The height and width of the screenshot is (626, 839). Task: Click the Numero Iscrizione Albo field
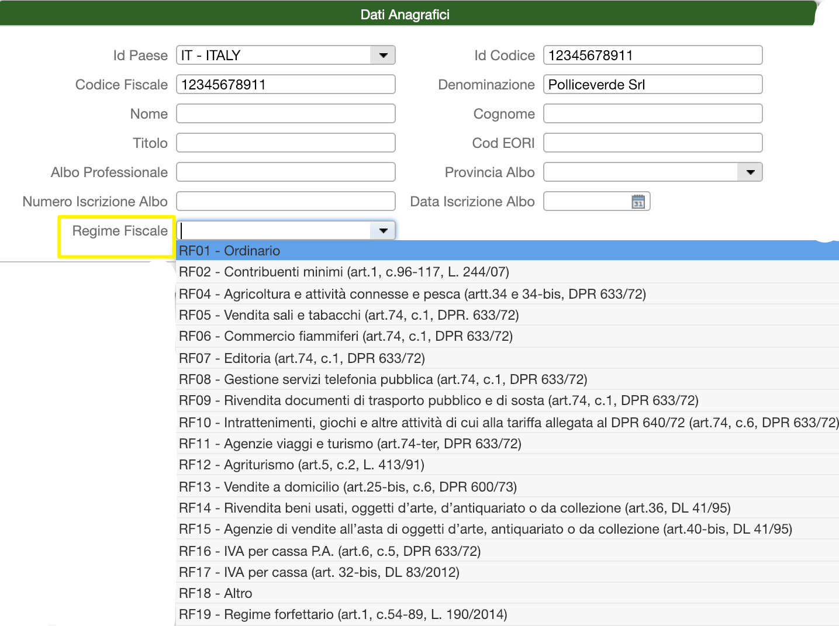[x=286, y=202]
